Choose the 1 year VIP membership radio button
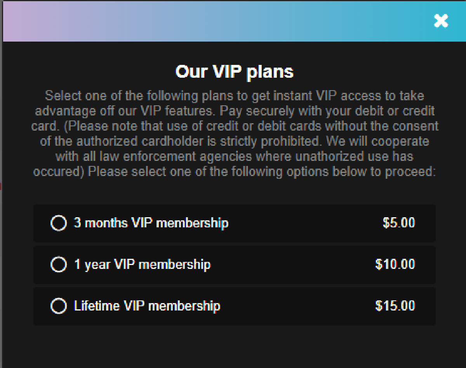 (59, 265)
